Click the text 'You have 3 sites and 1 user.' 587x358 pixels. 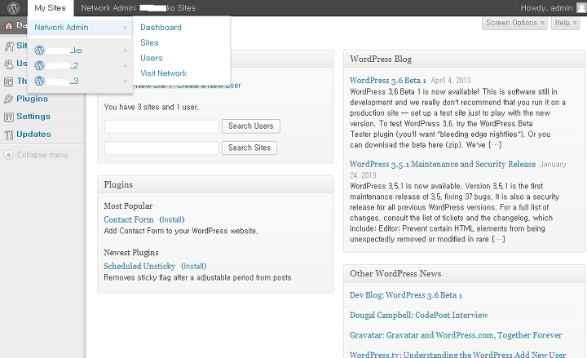tap(152, 107)
